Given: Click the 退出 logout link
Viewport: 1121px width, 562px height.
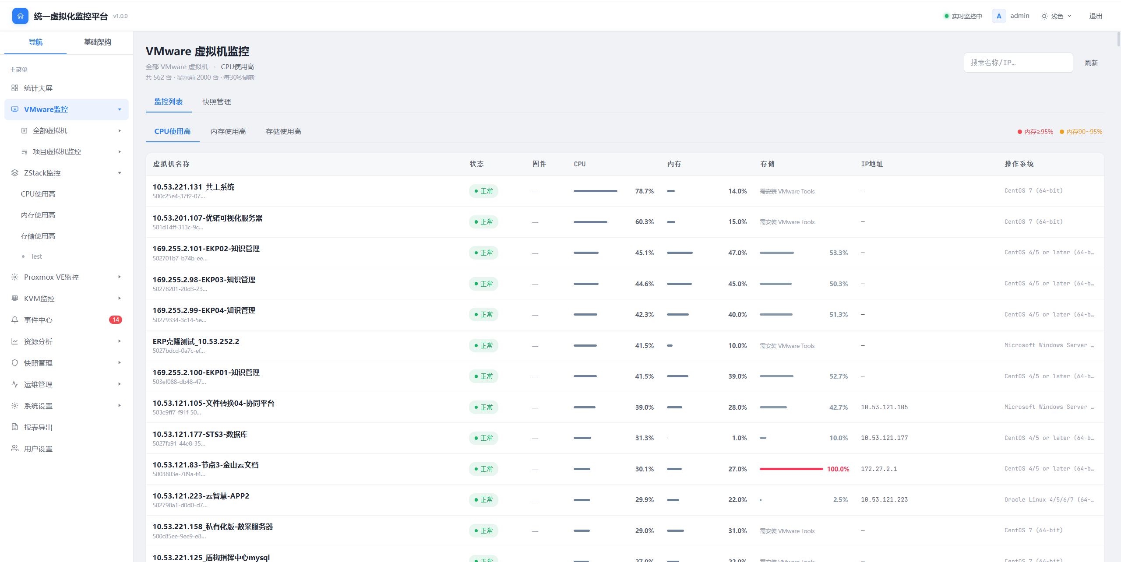Looking at the screenshot, I should [x=1096, y=16].
